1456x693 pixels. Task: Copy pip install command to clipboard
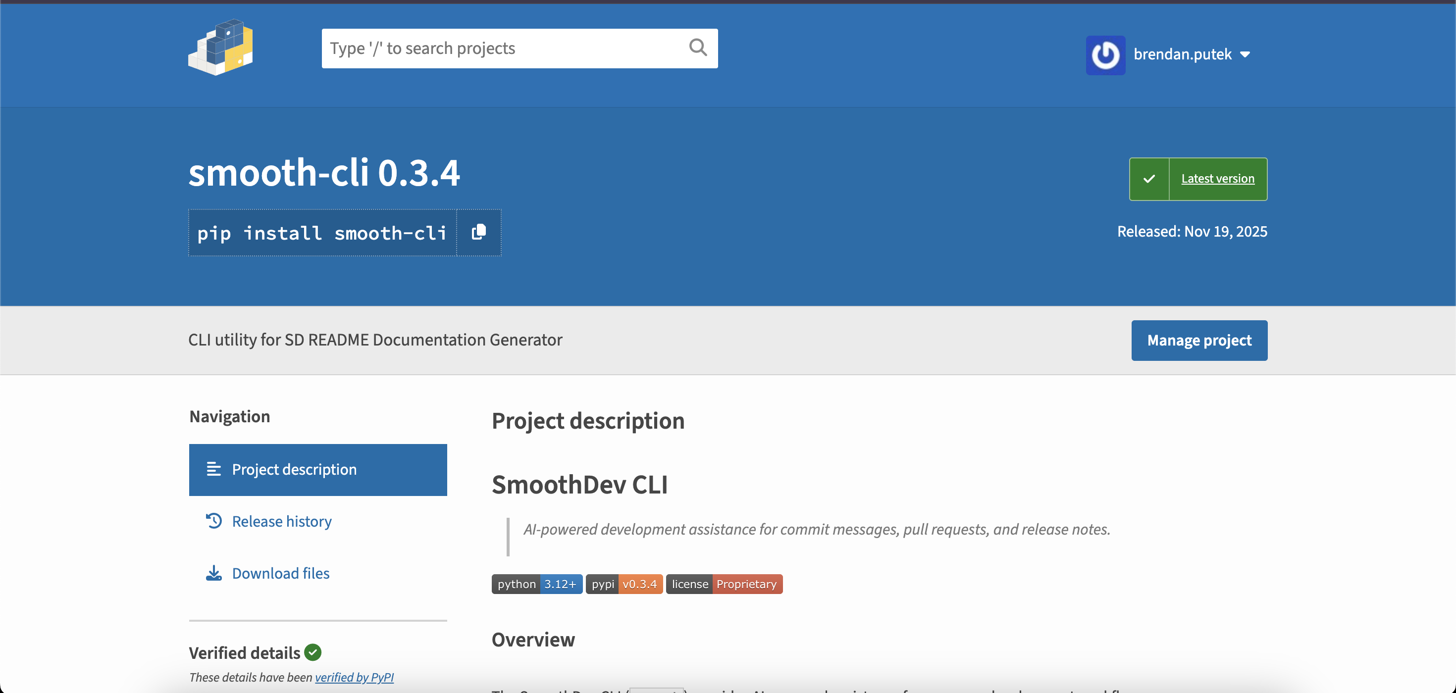[x=478, y=232]
